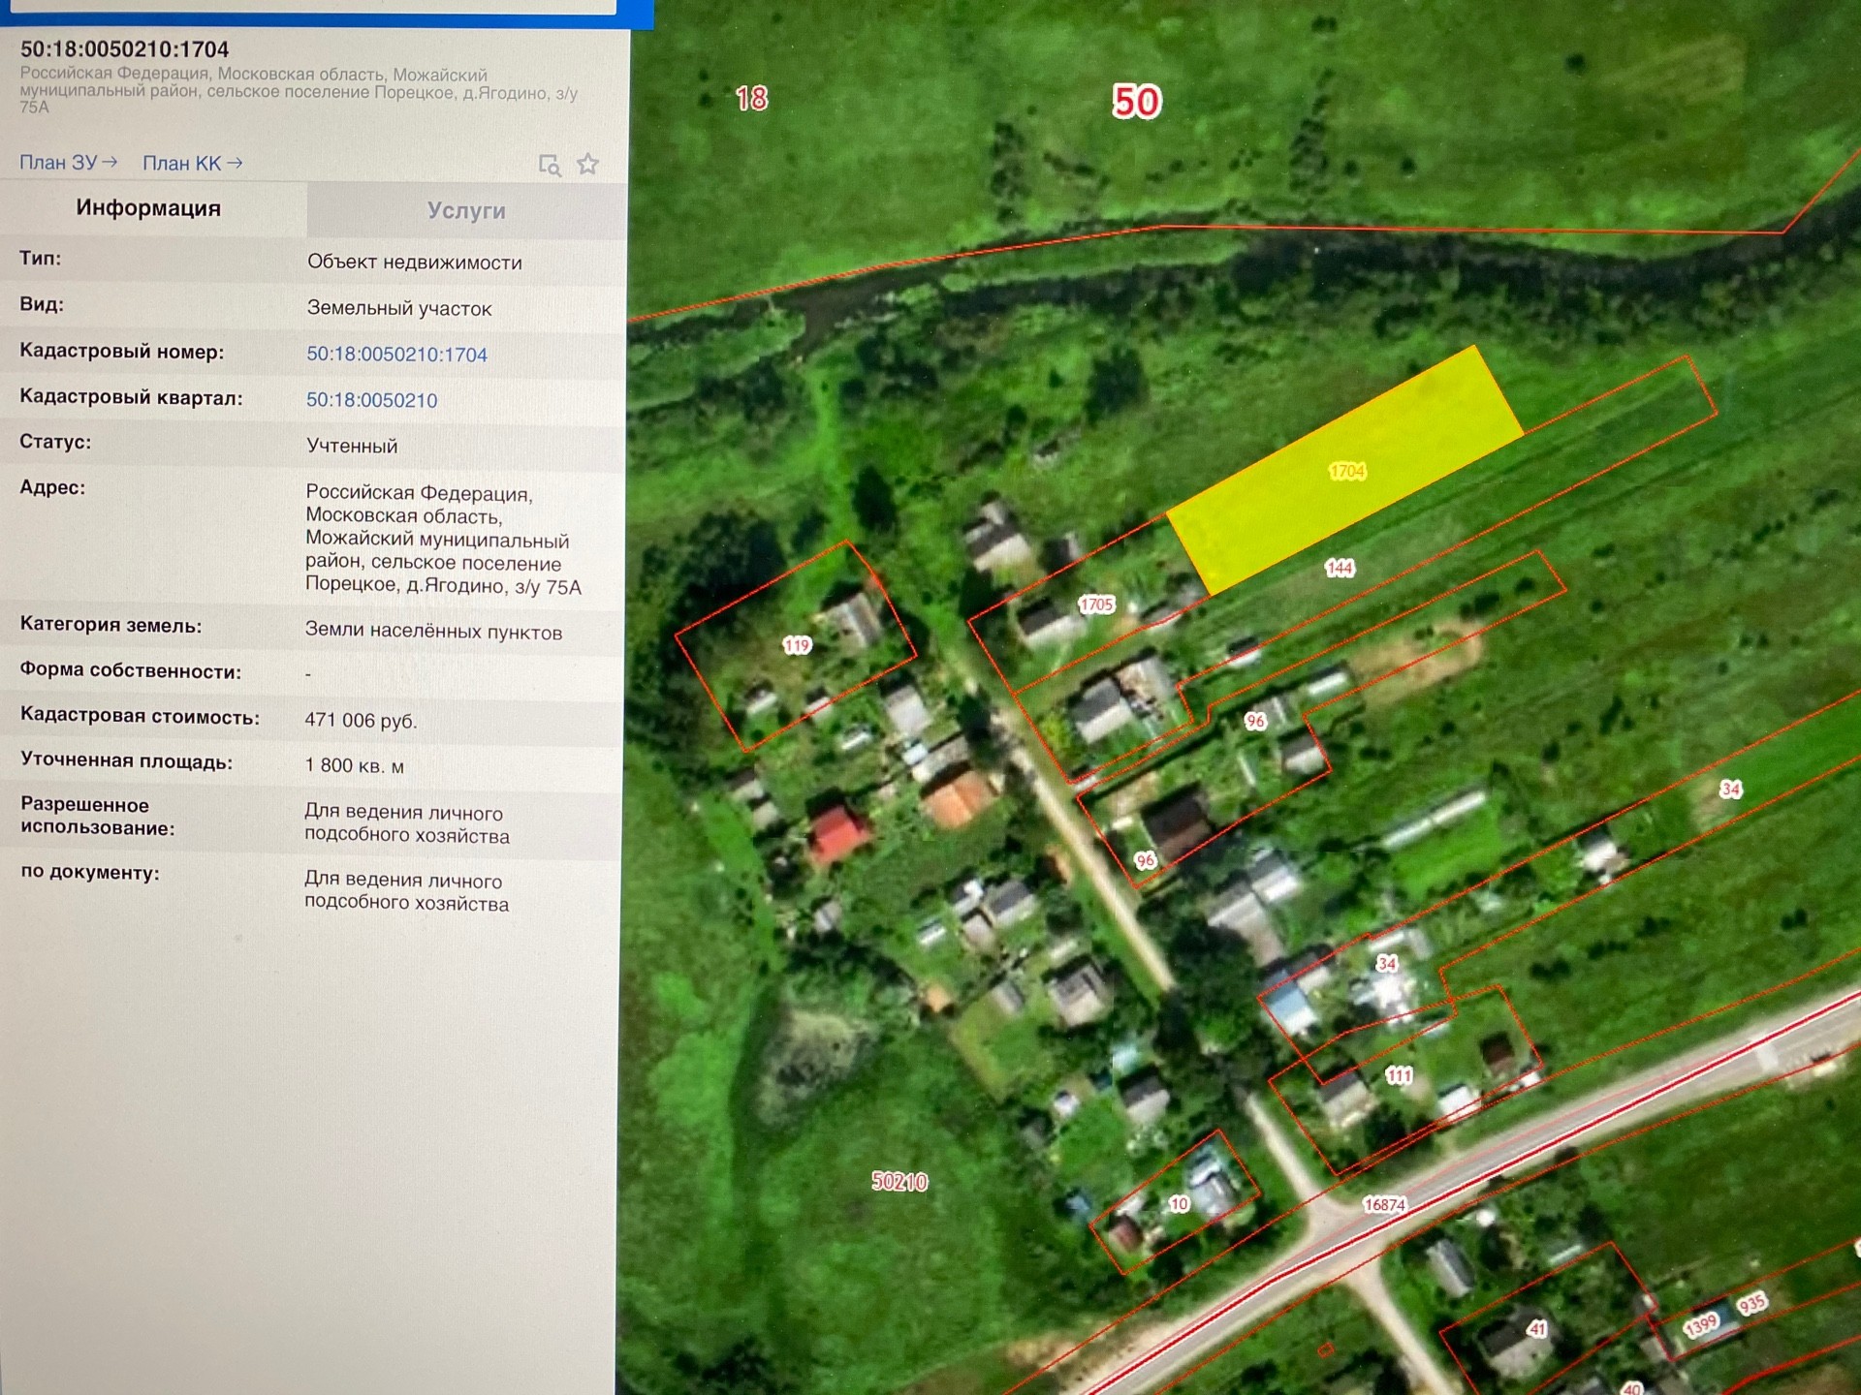This screenshot has width=1861, height=1395.
Task: Click parcel label 144 on map
Action: click(x=1340, y=569)
